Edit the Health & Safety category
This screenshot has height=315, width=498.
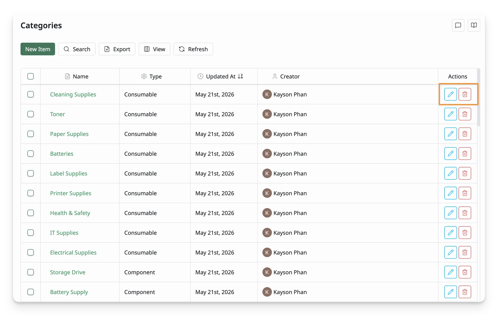[450, 213]
